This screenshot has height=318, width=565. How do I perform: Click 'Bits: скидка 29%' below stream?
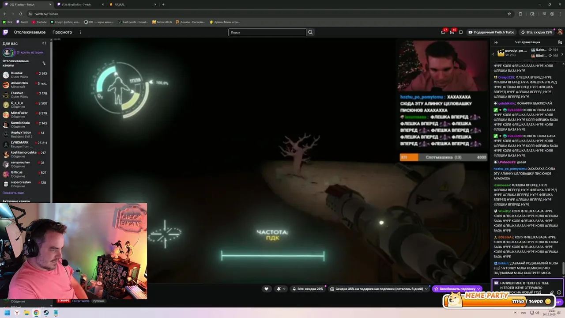[x=308, y=289]
